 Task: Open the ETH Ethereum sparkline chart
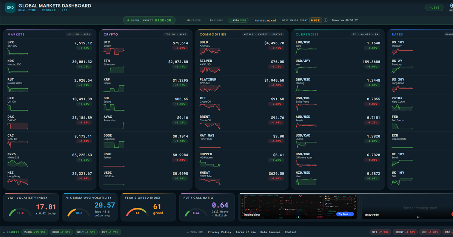coord(114,70)
